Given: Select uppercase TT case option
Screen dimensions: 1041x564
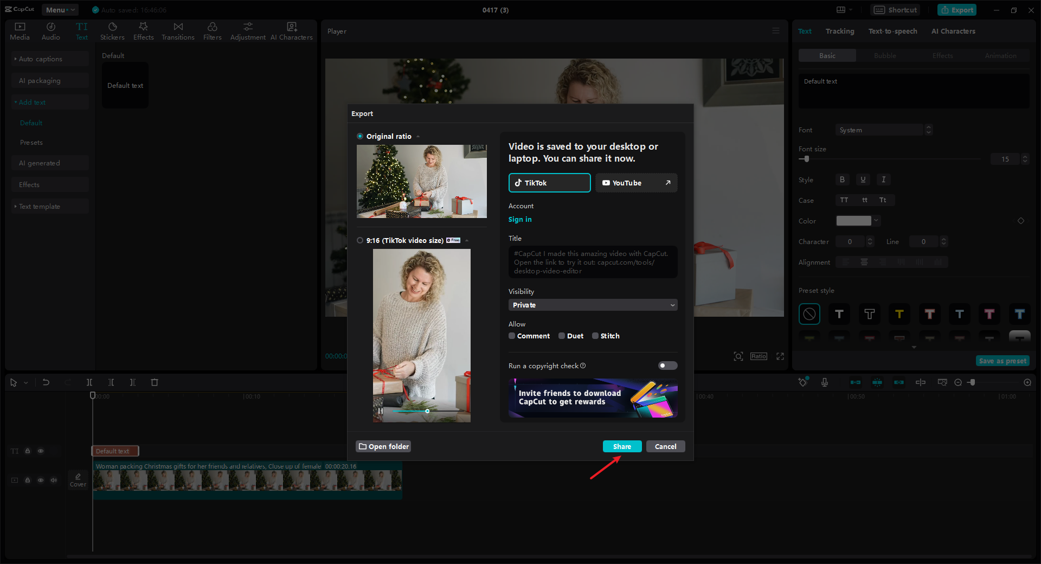Looking at the screenshot, I should [844, 200].
